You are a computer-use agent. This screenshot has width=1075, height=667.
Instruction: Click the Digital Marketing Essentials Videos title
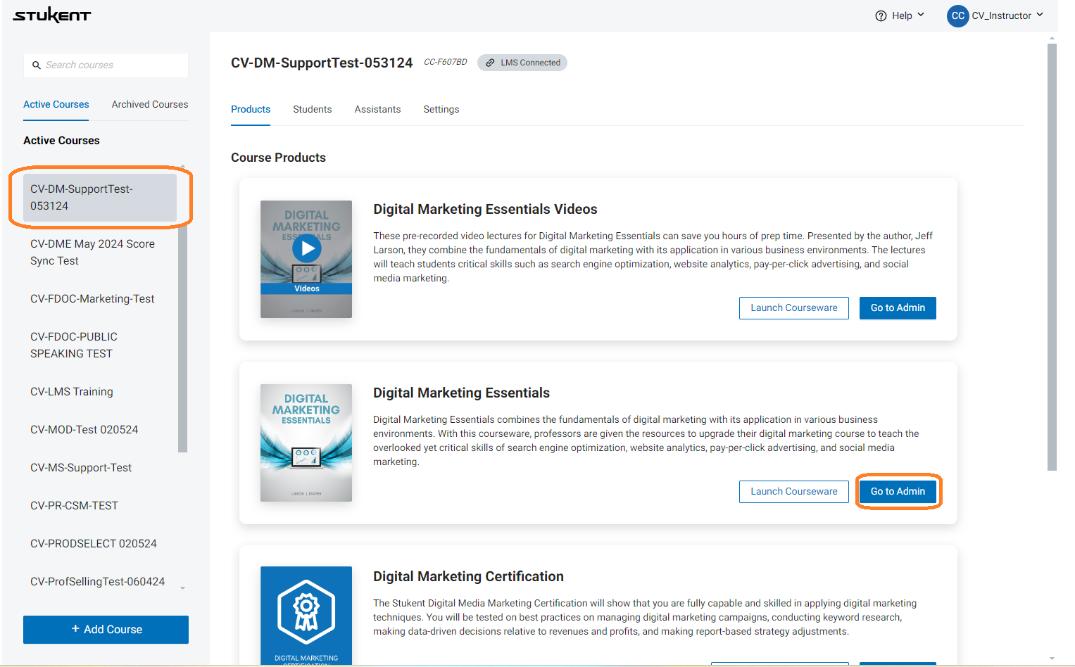485,209
